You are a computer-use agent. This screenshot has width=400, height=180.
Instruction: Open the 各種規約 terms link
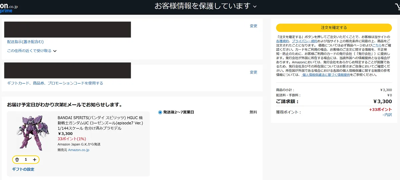pos(282,41)
